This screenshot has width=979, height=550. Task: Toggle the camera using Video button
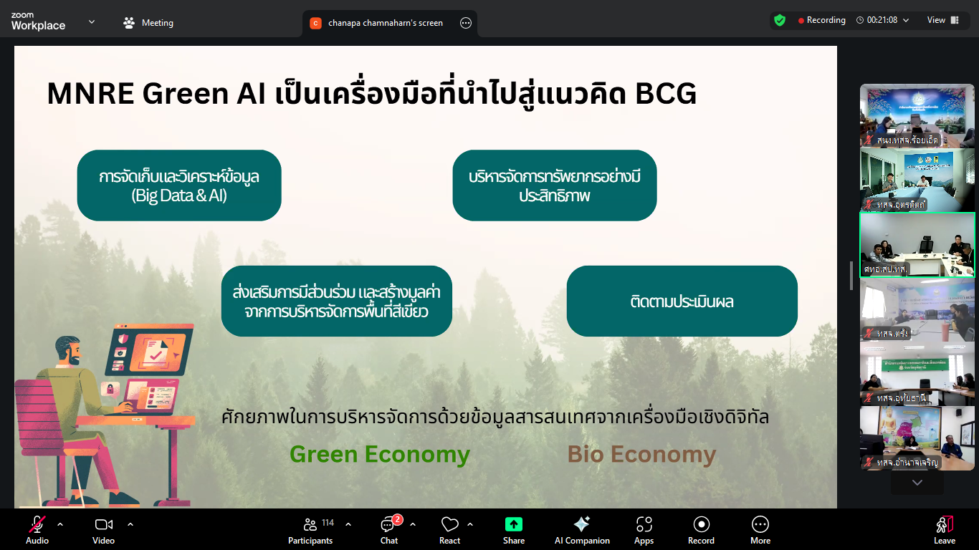point(103,531)
